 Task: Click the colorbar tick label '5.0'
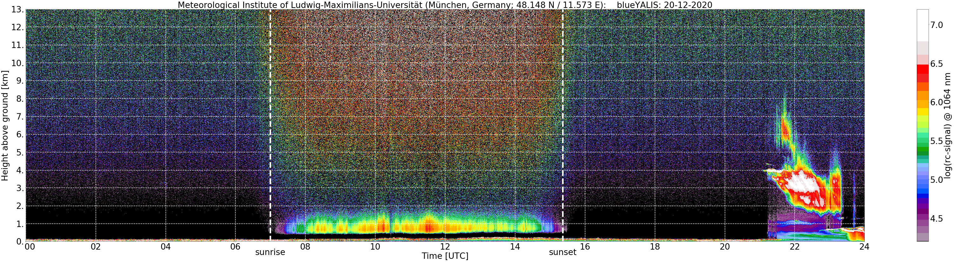point(937,180)
